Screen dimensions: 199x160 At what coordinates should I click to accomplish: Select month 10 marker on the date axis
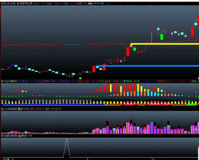pos(153,159)
